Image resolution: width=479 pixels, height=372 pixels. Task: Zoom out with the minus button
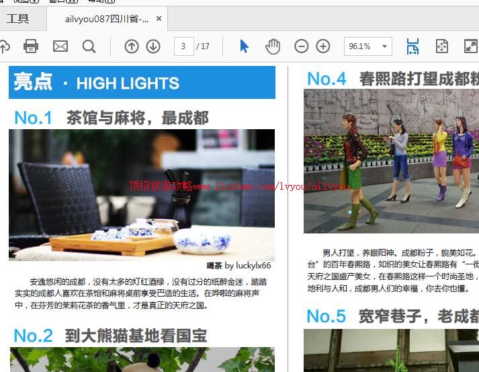coord(302,46)
